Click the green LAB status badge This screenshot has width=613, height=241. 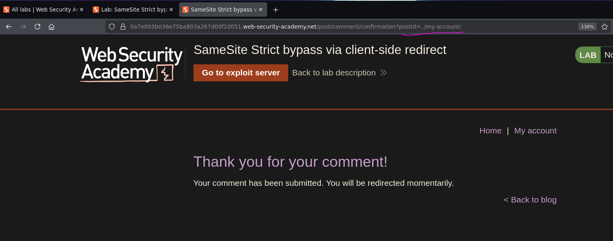pyautogui.click(x=588, y=55)
